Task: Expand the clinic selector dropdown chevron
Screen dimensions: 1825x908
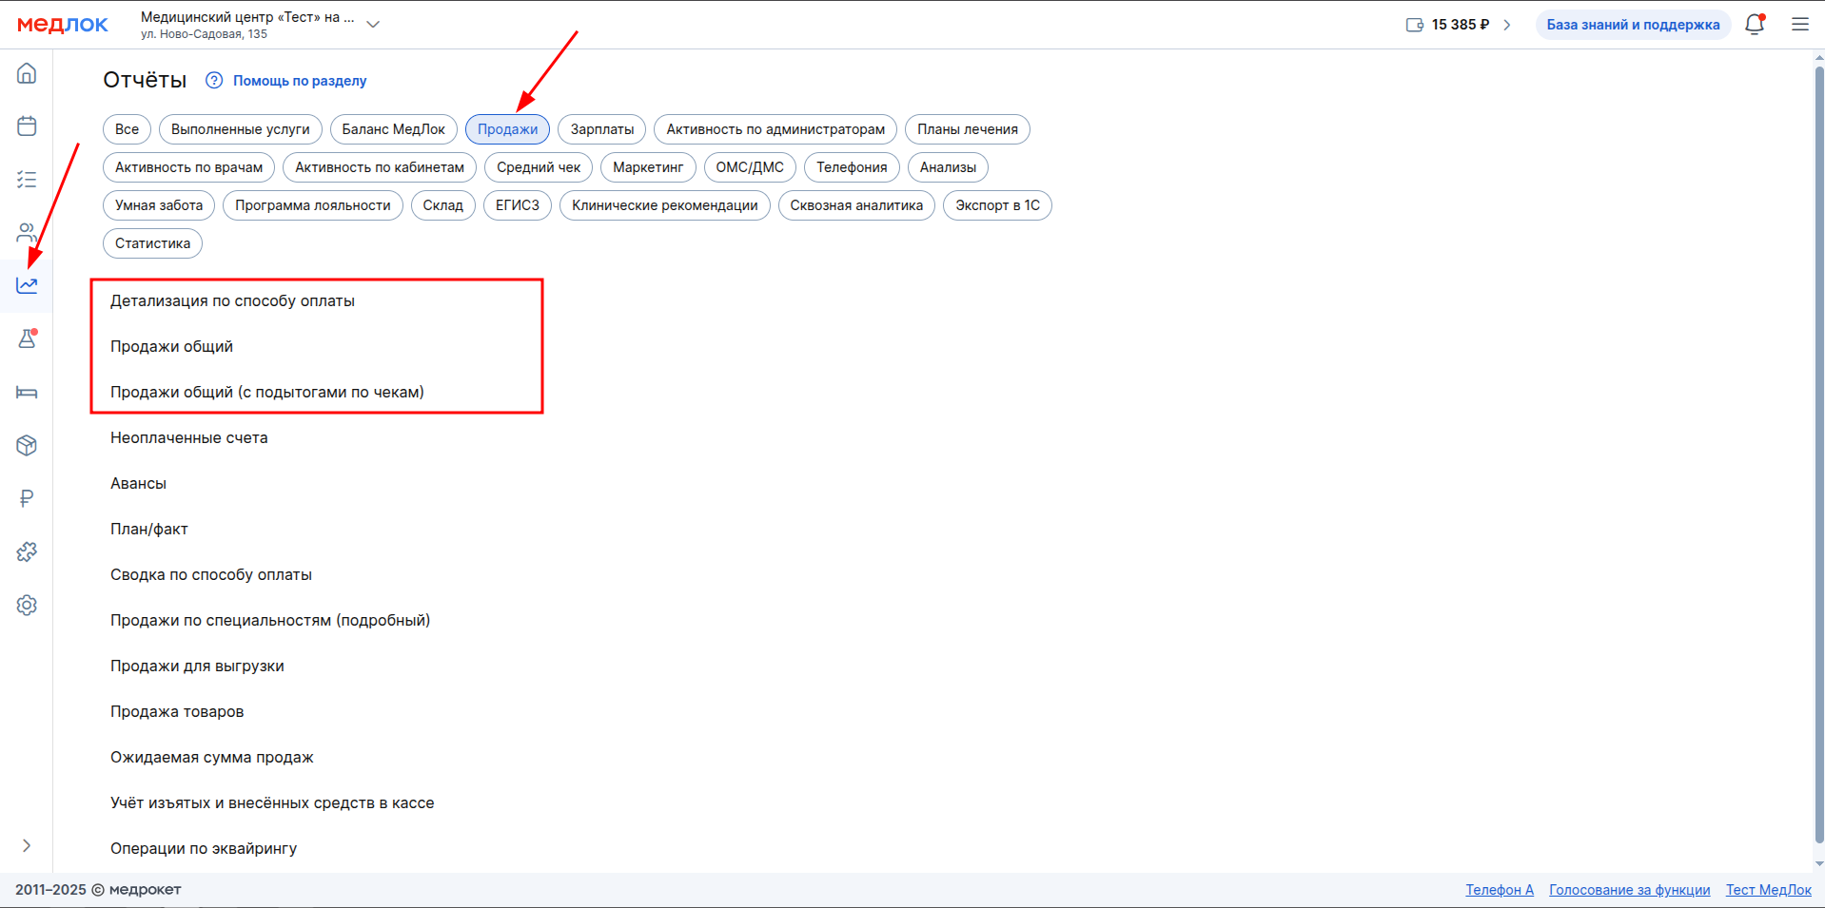Action: [373, 25]
